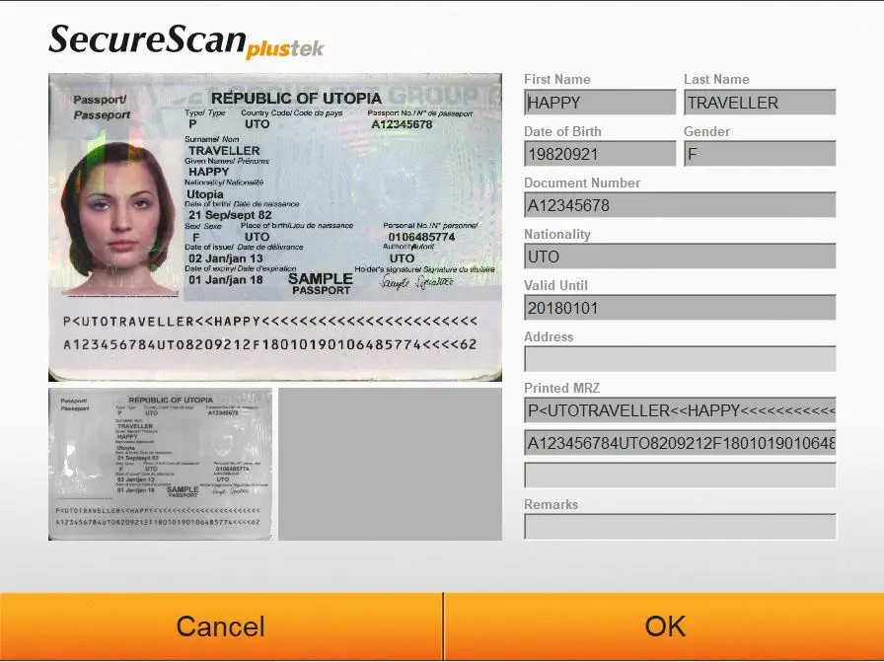Click the passport photo of the woman
The height and width of the screenshot is (662, 884).
coord(118,219)
